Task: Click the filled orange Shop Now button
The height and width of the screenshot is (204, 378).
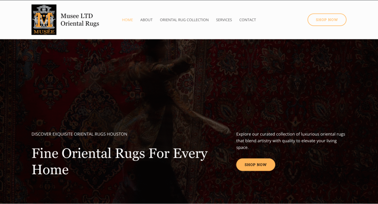Action: (x=255, y=165)
